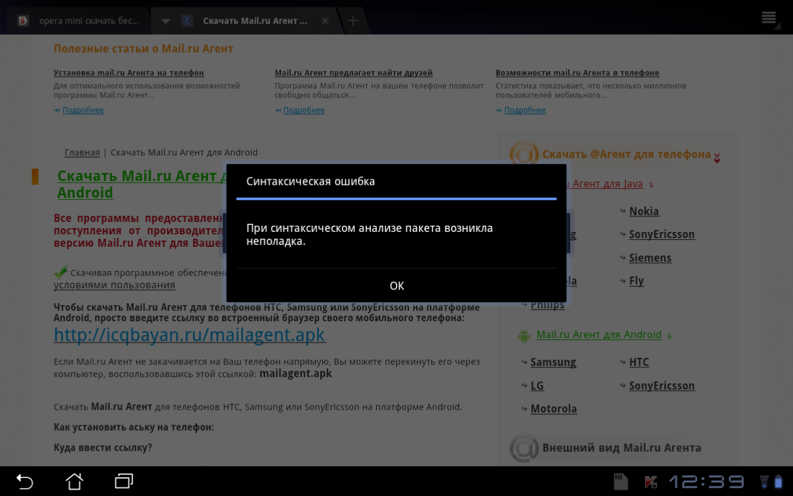Screen dimensions: 793x496
Task: Add a new browser tab with plus
Action: point(353,20)
